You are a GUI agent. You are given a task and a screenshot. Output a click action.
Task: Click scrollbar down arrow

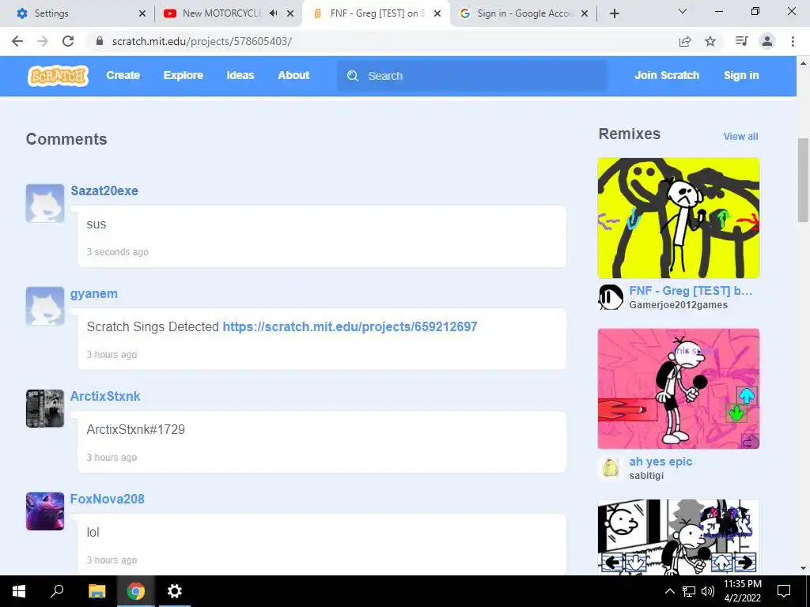coord(803,568)
